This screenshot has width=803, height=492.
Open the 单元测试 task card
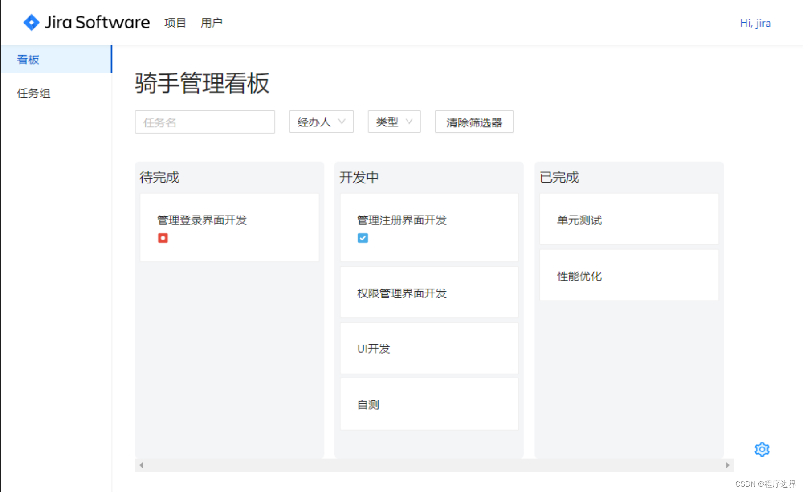(629, 219)
